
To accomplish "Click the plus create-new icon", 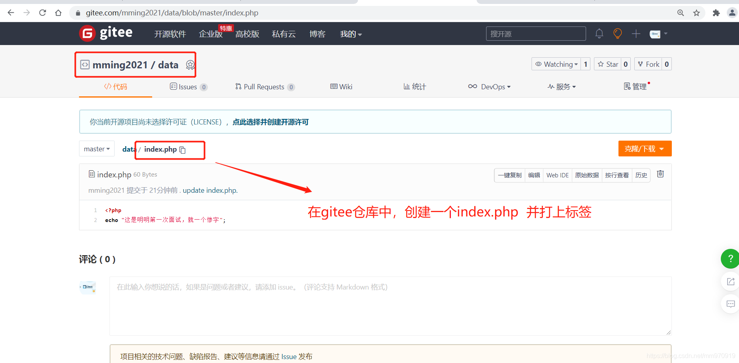I will click(x=636, y=34).
